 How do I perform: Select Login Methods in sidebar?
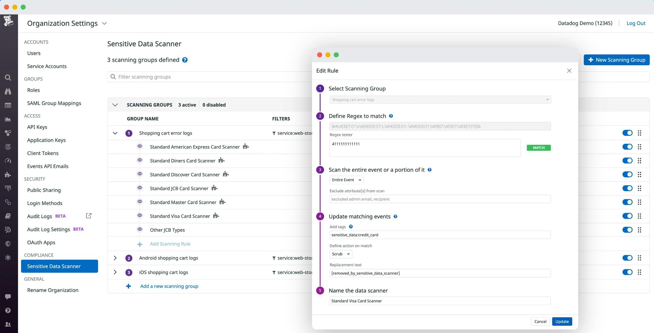(x=45, y=203)
